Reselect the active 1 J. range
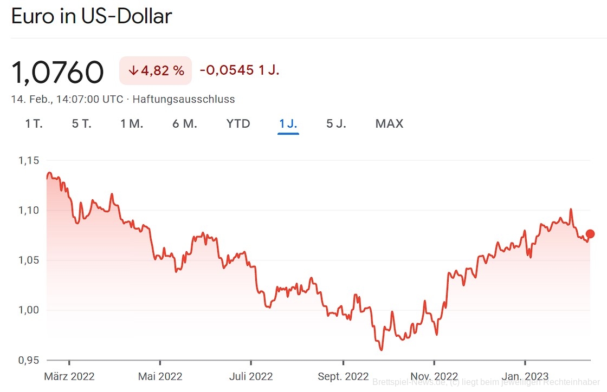Image resolution: width=607 pixels, height=392 pixels. 287,123
